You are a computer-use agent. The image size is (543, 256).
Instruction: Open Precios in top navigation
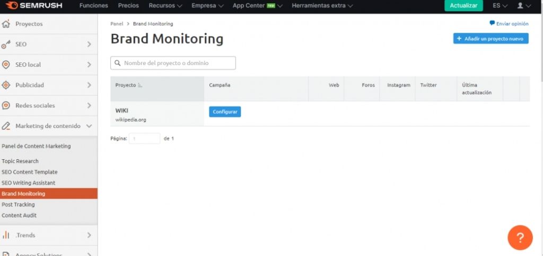128,5
